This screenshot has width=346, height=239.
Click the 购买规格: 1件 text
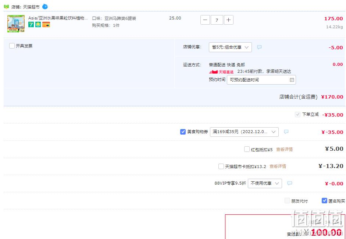[106, 25]
